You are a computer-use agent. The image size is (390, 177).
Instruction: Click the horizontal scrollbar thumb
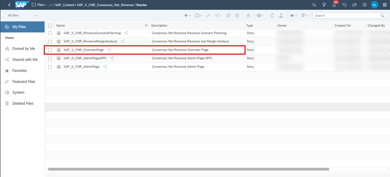188,169
